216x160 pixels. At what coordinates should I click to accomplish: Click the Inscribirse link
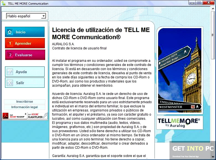[x=25, y=102]
